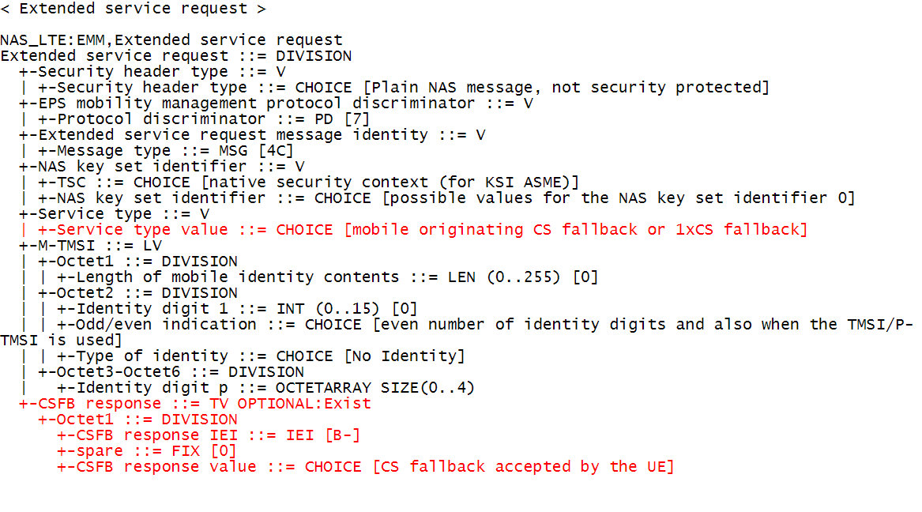
Task: Click the red Service type value line
Action: (423, 230)
